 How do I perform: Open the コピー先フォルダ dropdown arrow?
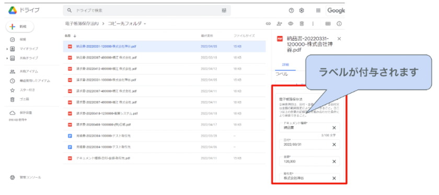click(145, 24)
